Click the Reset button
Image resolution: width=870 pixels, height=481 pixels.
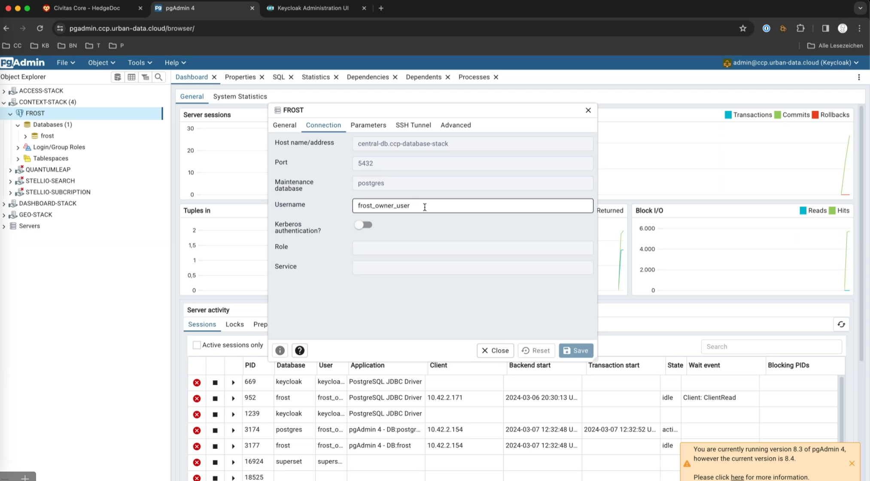pyautogui.click(x=536, y=351)
